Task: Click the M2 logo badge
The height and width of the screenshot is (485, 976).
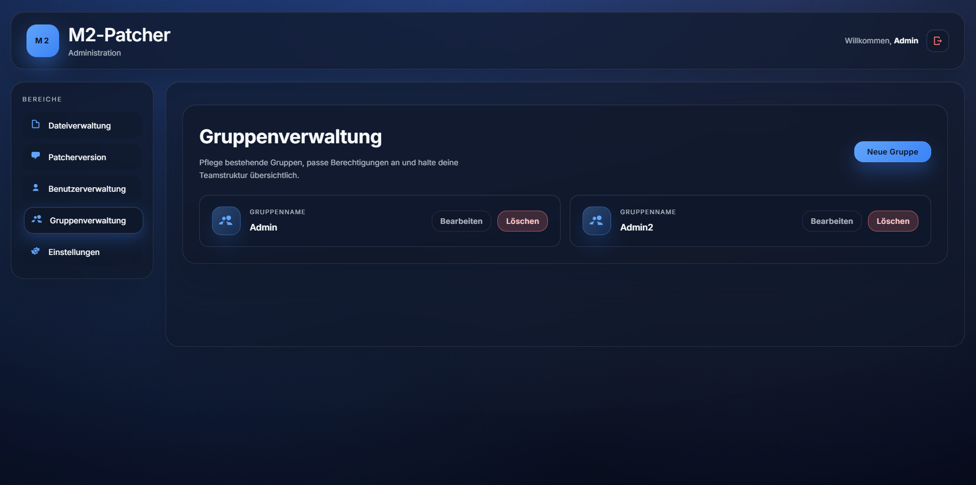Action: 43,41
